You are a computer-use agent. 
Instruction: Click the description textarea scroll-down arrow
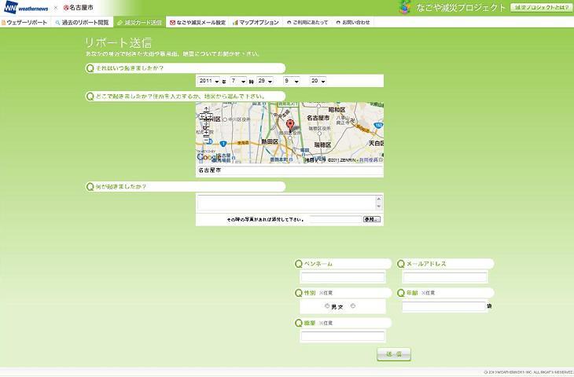pyautogui.click(x=378, y=207)
